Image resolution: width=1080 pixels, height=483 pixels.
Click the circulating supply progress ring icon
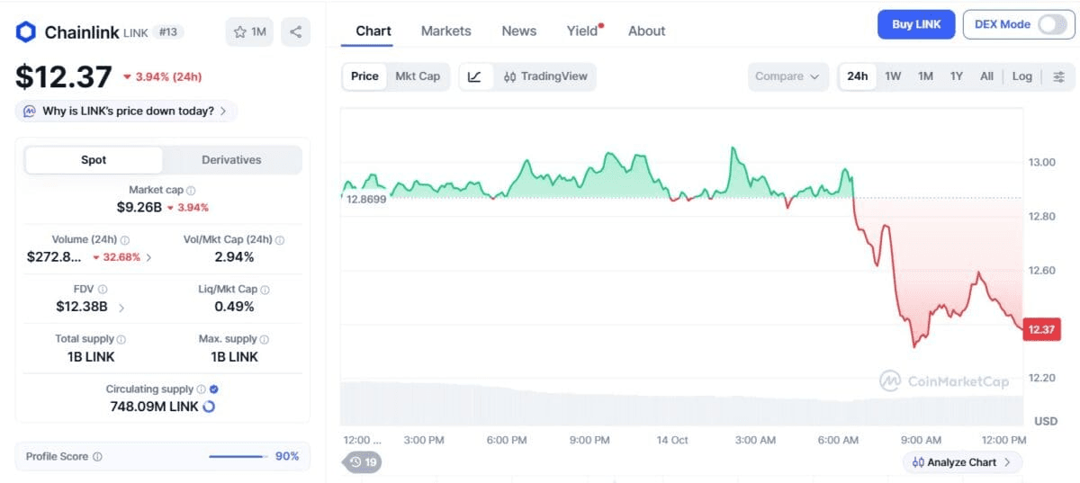coord(209,407)
